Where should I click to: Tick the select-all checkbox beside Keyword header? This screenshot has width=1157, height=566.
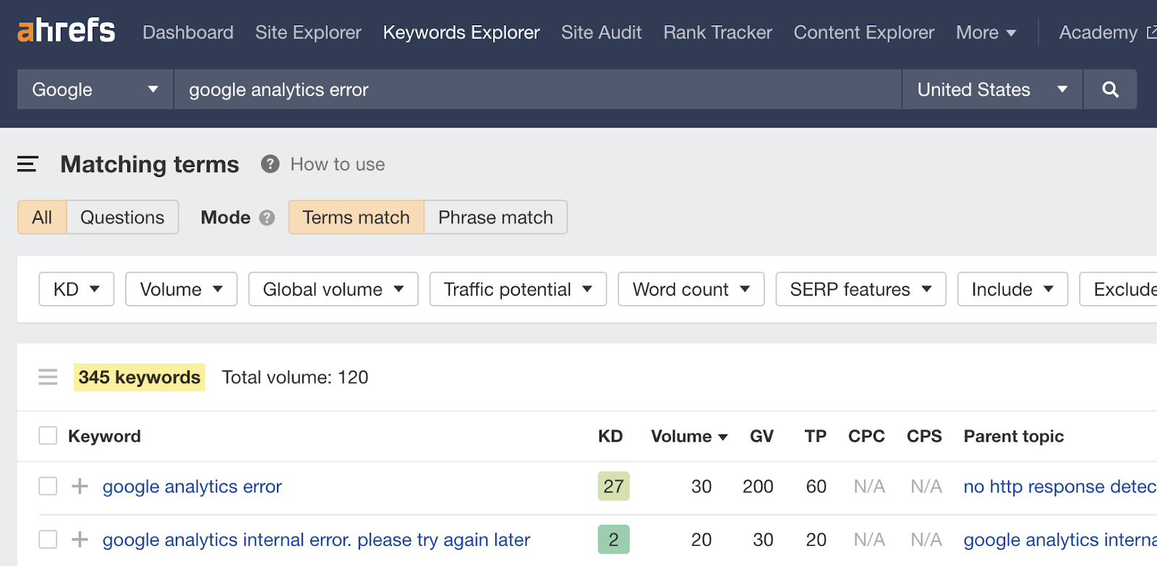click(48, 436)
